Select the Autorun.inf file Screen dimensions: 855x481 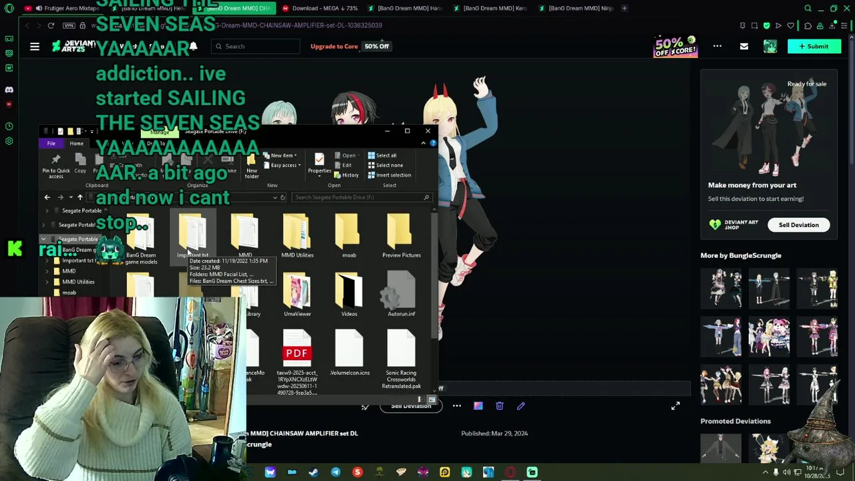(401, 295)
